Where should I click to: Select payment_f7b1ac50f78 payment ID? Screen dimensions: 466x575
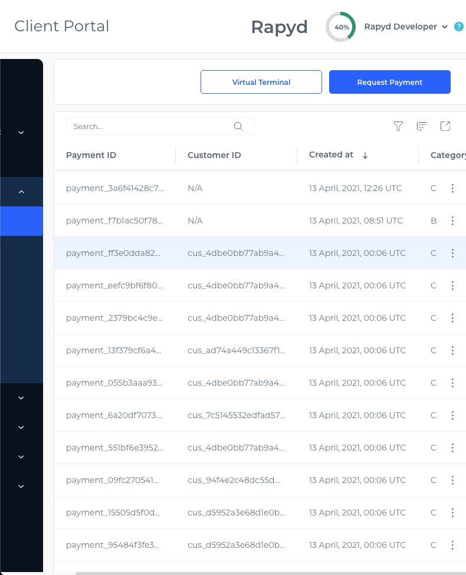click(x=114, y=221)
